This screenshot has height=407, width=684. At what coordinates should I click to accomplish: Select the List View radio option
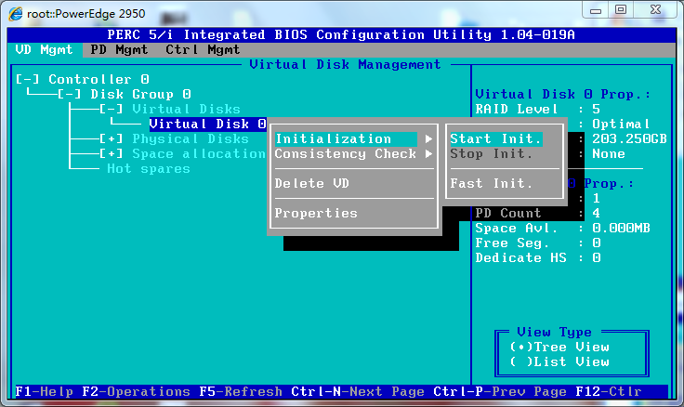pyautogui.click(x=559, y=361)
